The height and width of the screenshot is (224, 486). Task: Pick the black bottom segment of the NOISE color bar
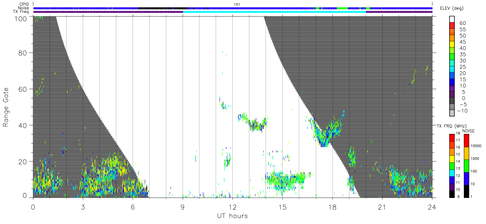(467, 191)
